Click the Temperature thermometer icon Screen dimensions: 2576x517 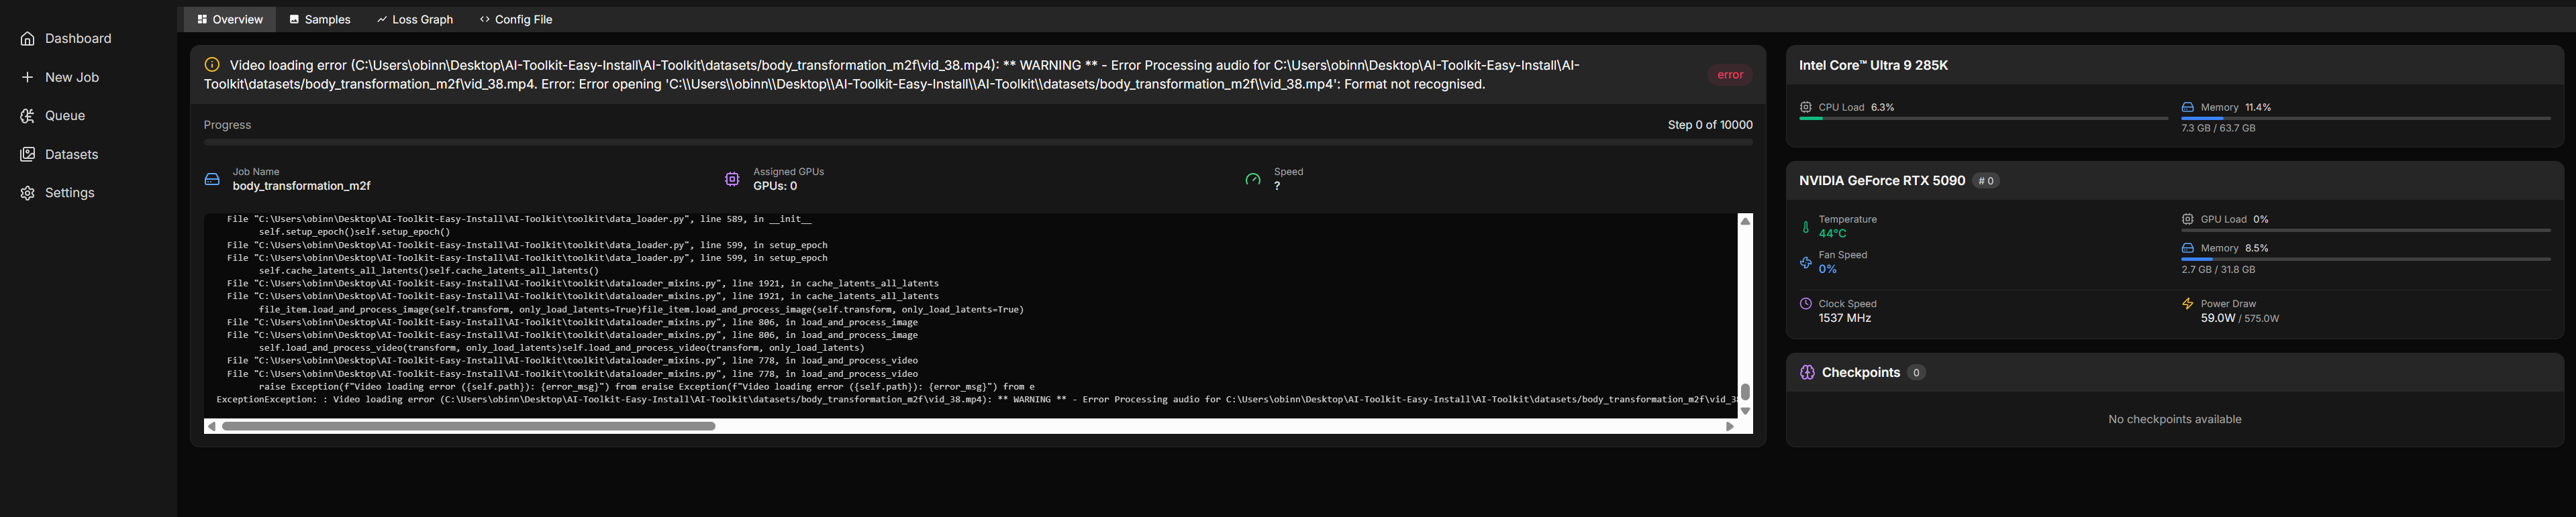[x=1806, y=227]
